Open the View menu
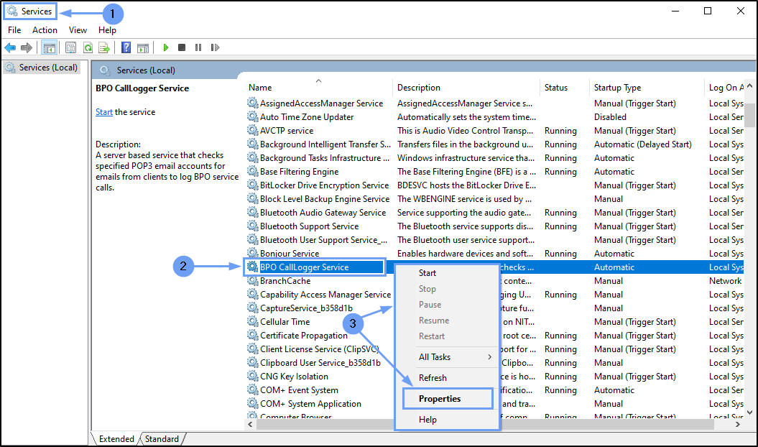Screen dimensions: 758x447 (x=78, y=30)
